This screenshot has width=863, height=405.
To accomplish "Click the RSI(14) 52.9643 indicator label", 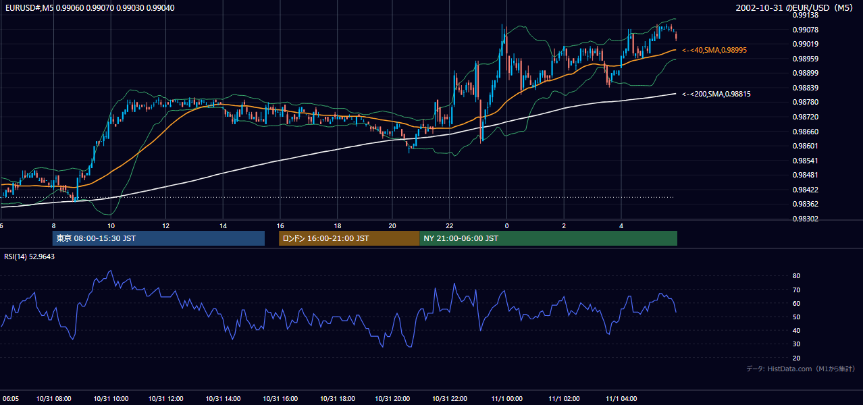I will [30, 256].
